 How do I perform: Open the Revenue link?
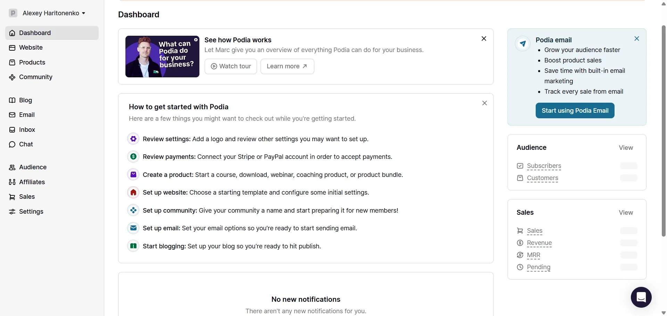540,243
